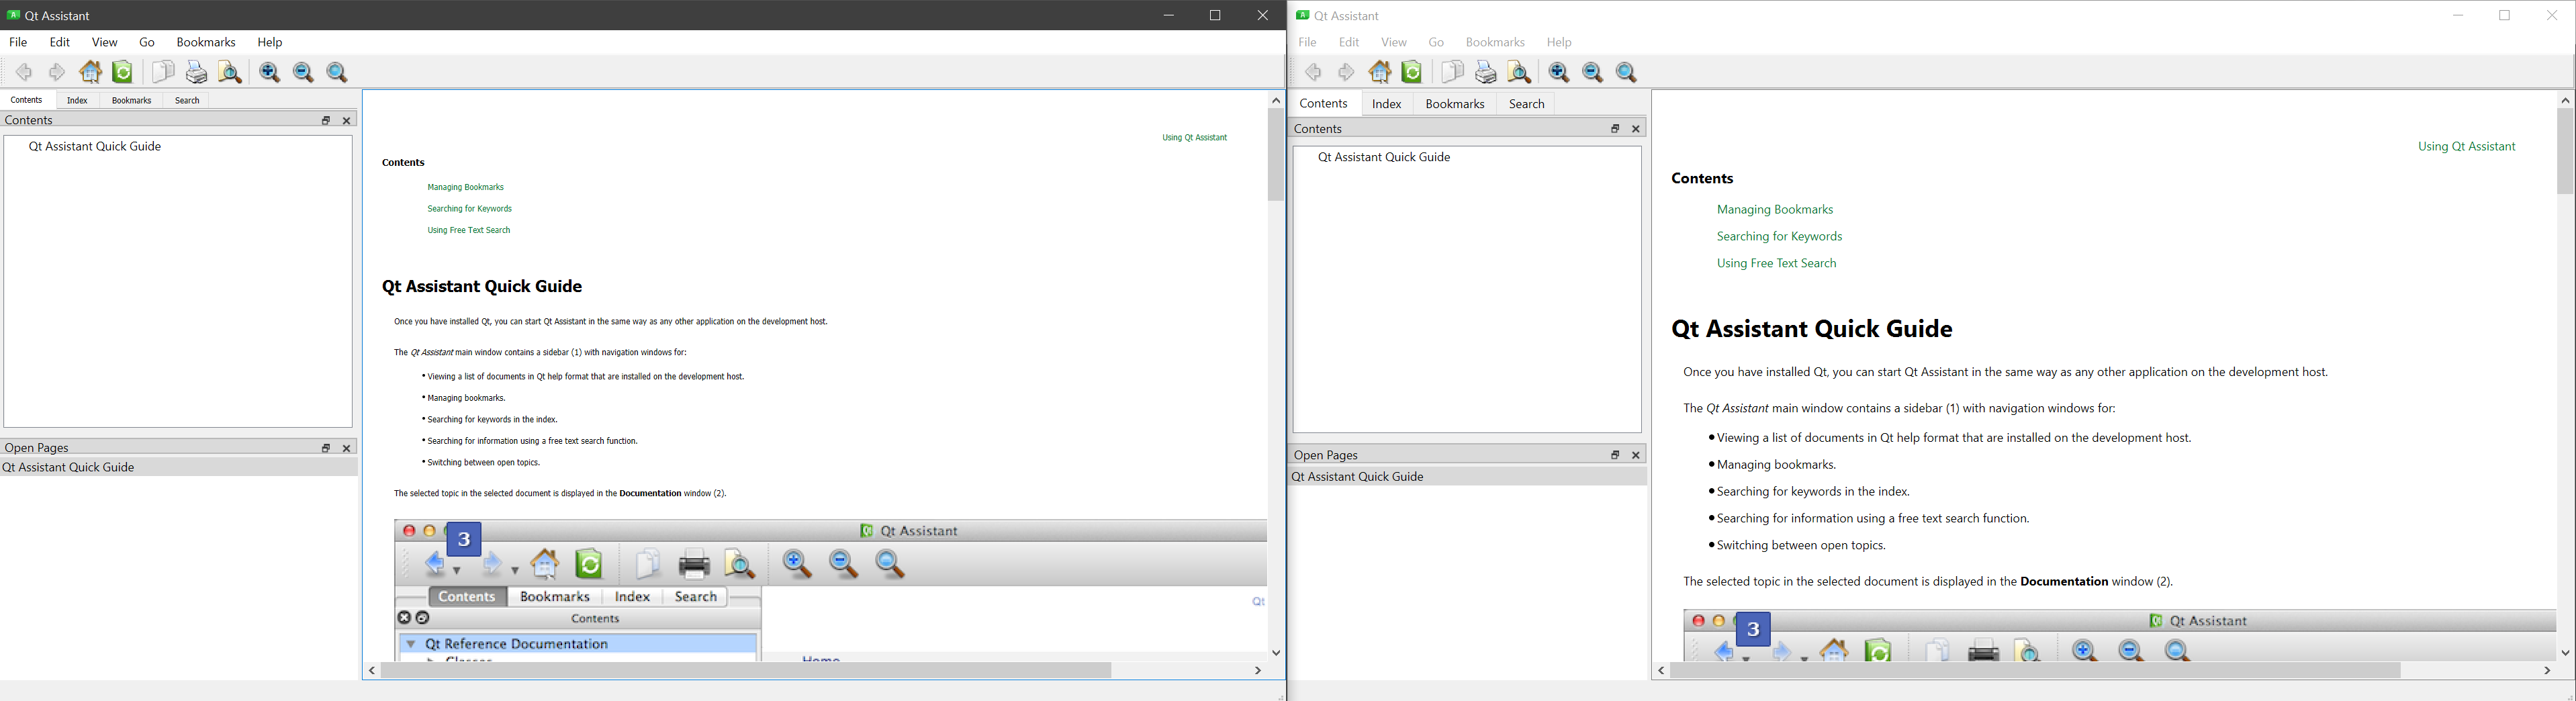Open Find in Text in right window toolbar
Viewport: 2576px width, 701px height.
coord(1520,72)
